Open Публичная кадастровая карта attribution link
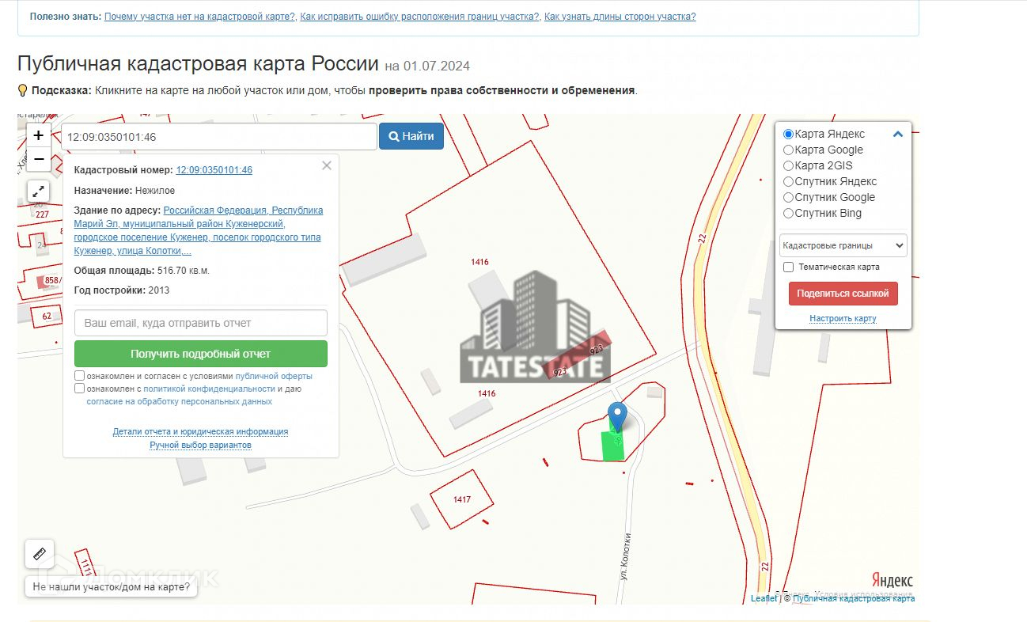The width and height of the screenshot is (1027, 622). 854,598
